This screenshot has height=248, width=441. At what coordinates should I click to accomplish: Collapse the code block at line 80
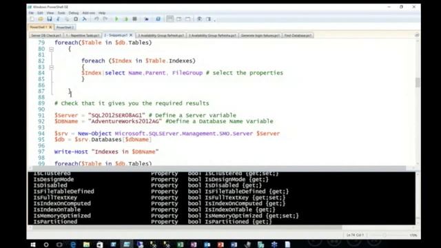(x=51, y=49)
